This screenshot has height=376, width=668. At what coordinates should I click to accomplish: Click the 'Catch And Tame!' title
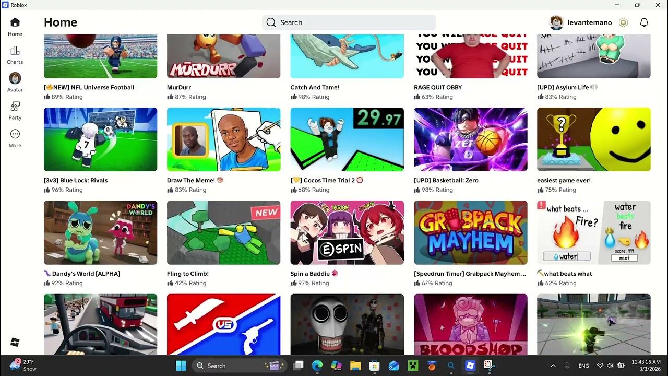click(x=315, y=87)
